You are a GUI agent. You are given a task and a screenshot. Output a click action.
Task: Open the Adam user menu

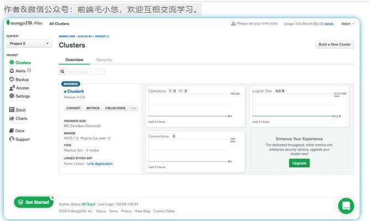click(x=347, y=24)
